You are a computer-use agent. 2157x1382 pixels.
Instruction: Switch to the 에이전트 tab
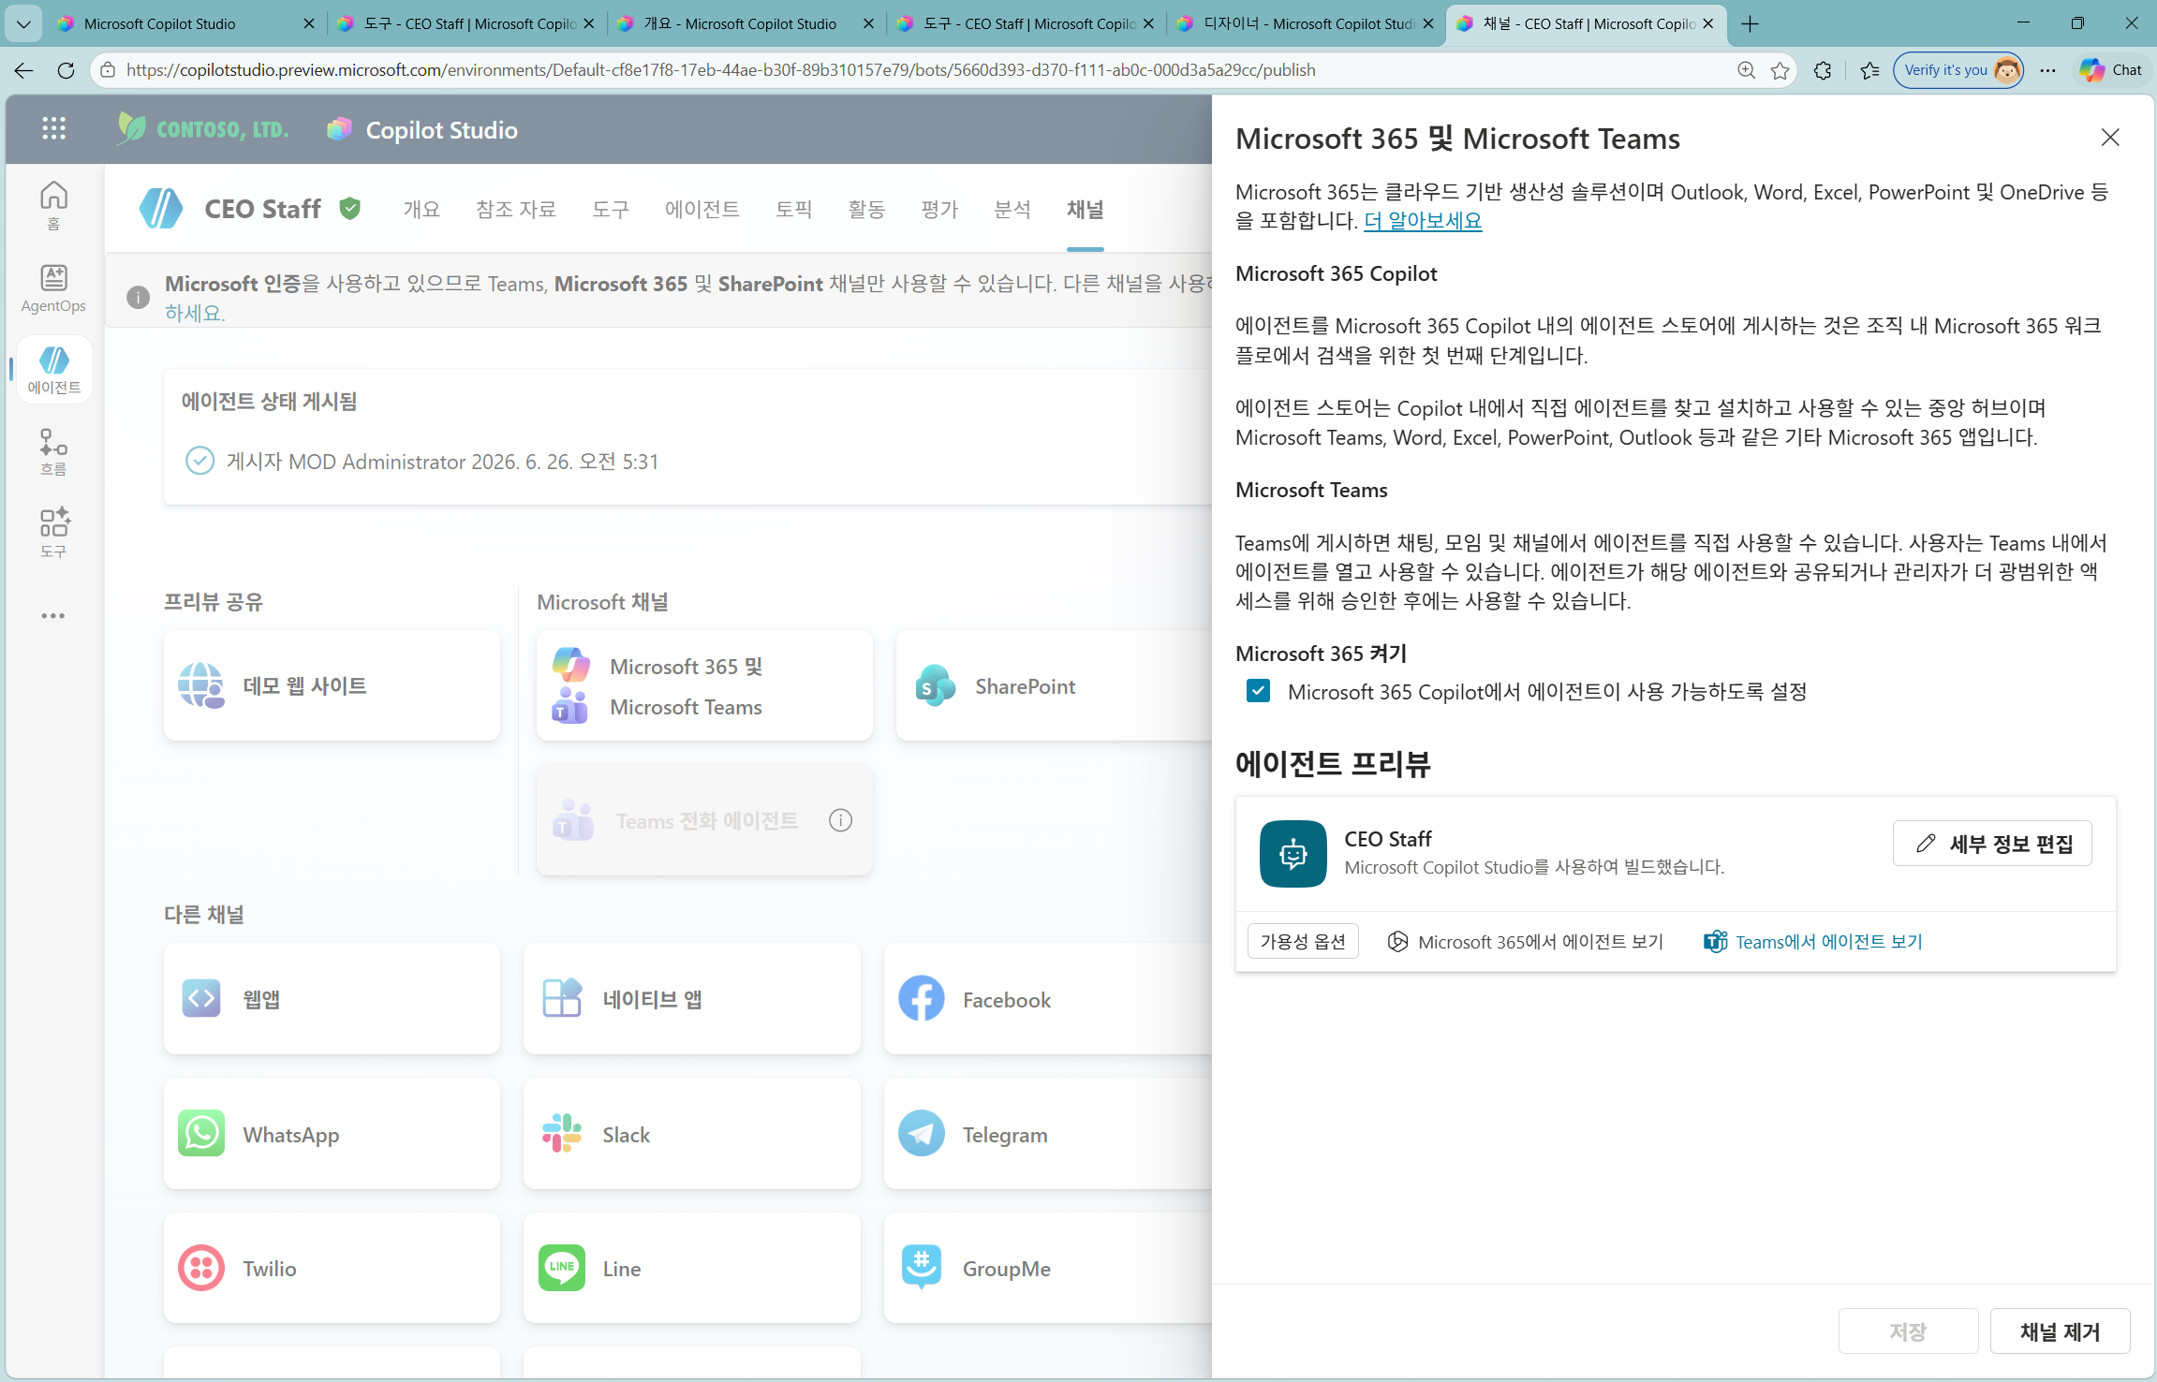point(702,208)
